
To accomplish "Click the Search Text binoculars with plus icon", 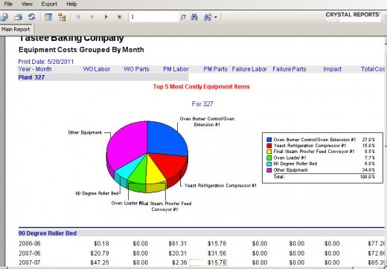I will click(x=208, y=17).
